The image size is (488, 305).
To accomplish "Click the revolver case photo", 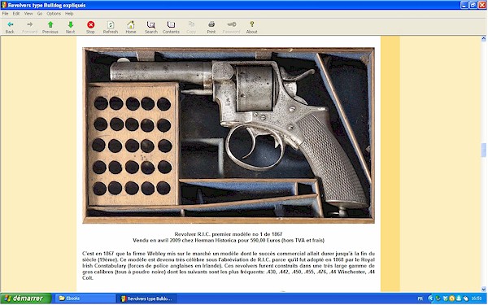I will pos(229,135).
